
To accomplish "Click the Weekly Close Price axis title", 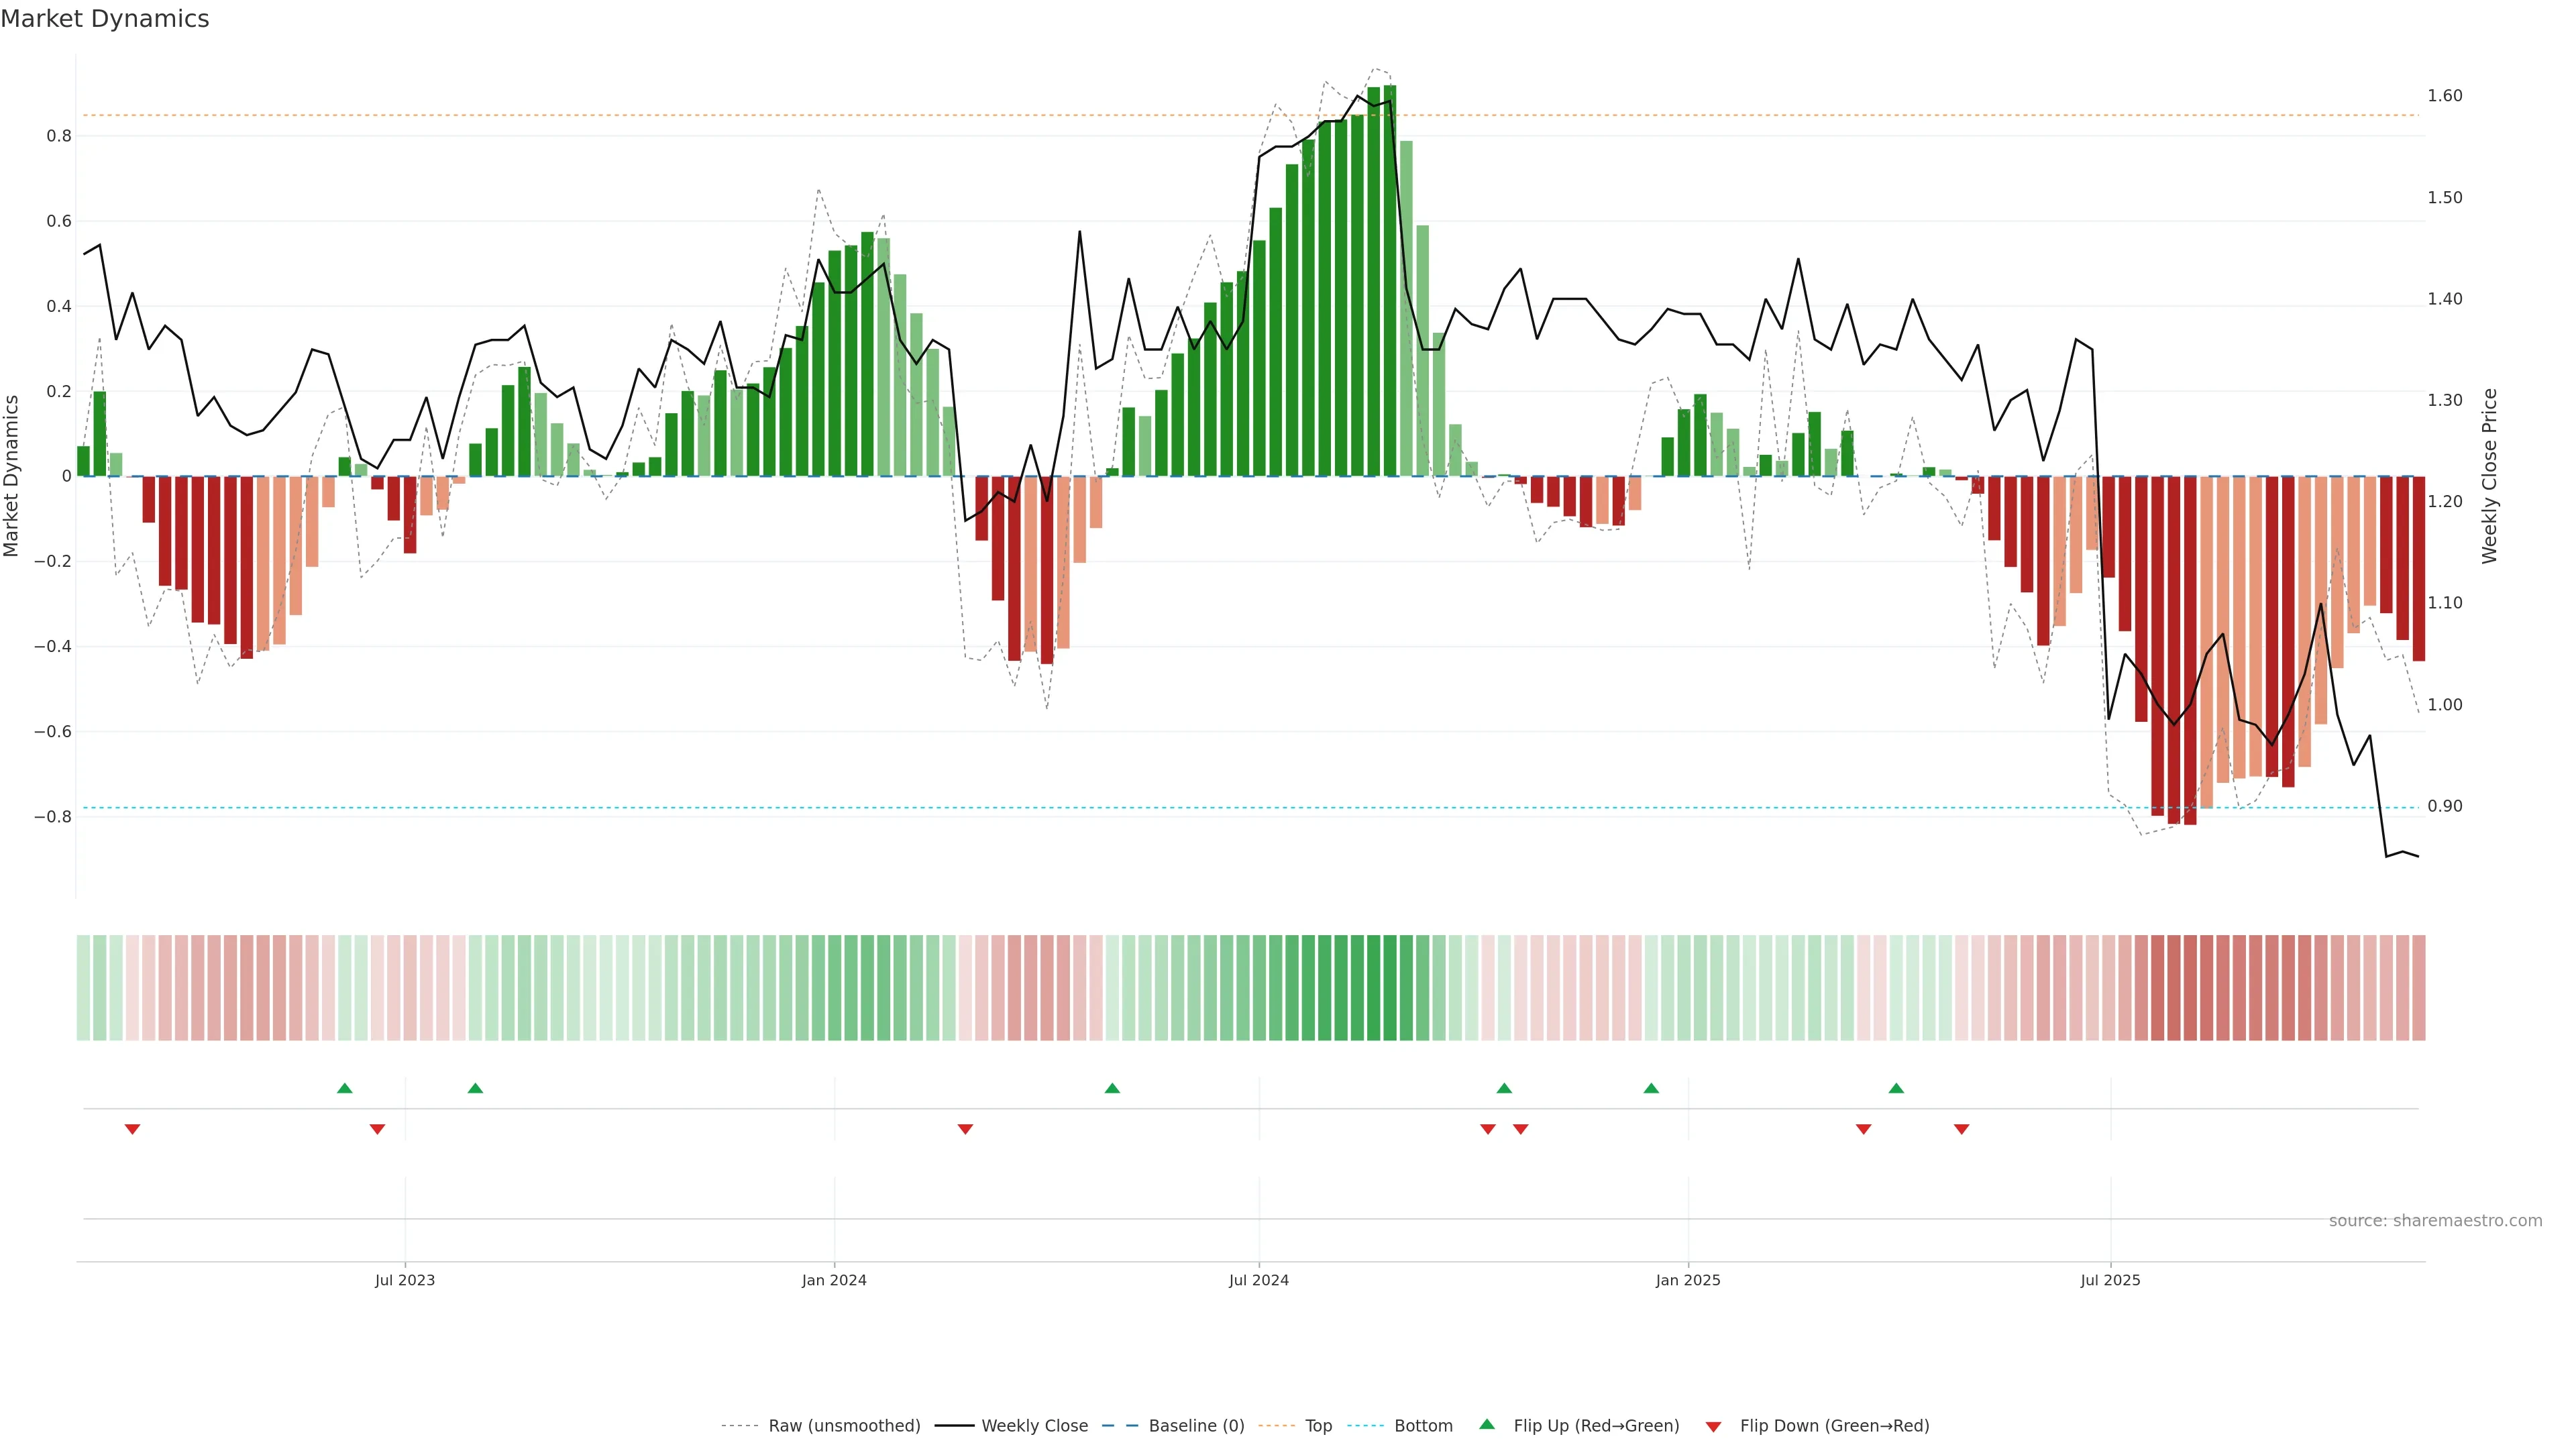I will pyautogui.click(x=2489, y=476).
